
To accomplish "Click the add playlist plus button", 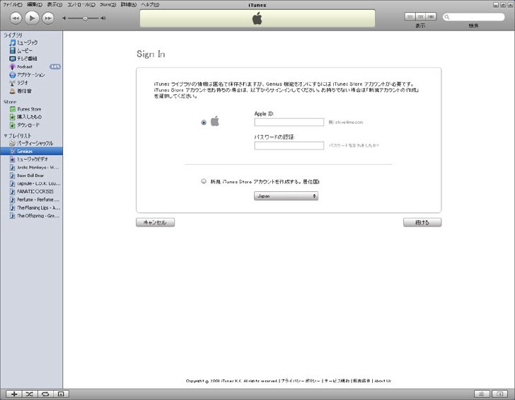I will 14,394.
